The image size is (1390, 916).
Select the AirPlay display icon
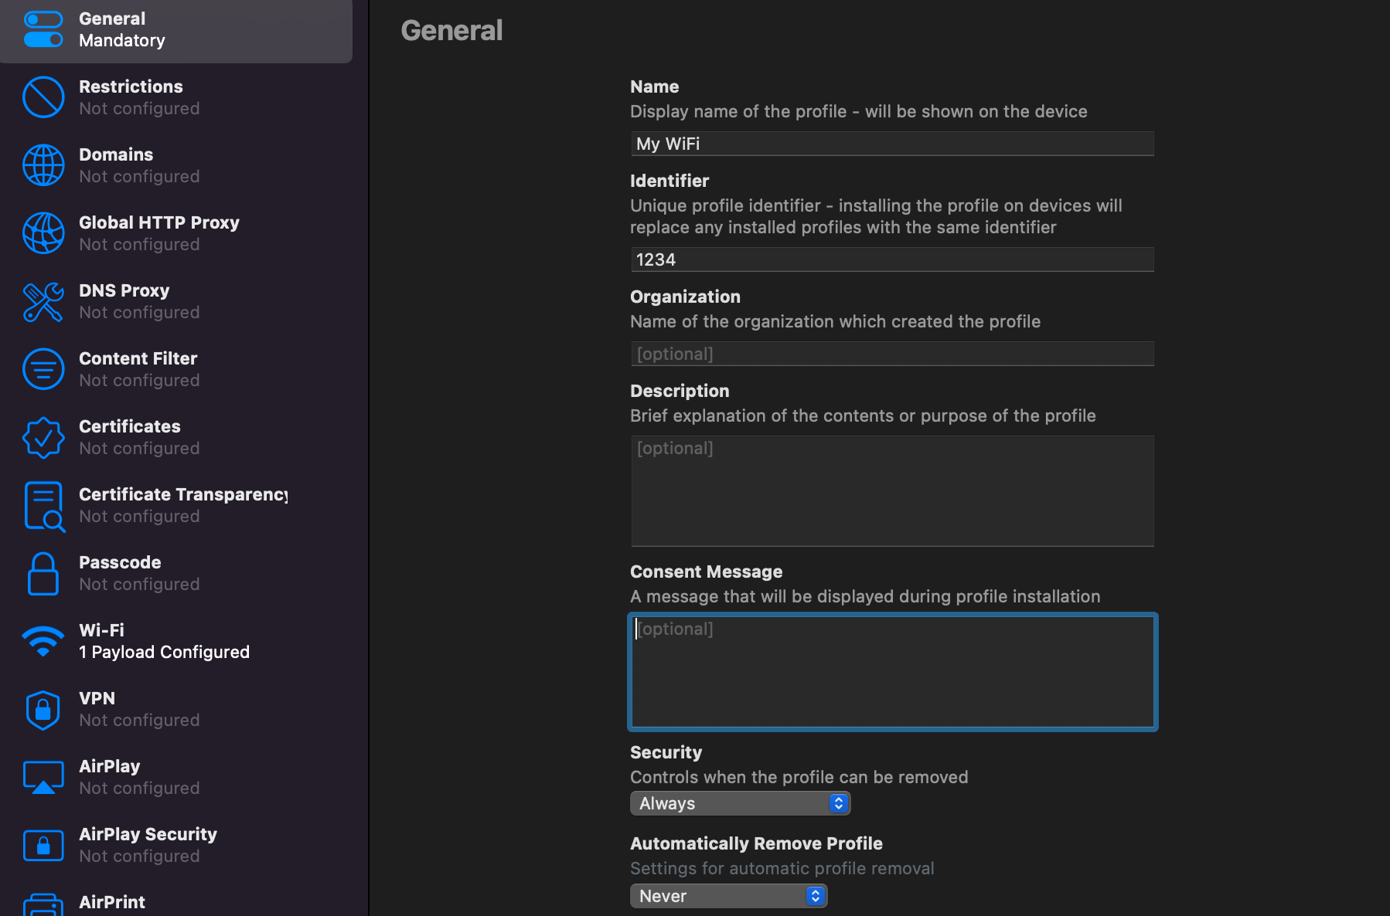tap(43, 777)
